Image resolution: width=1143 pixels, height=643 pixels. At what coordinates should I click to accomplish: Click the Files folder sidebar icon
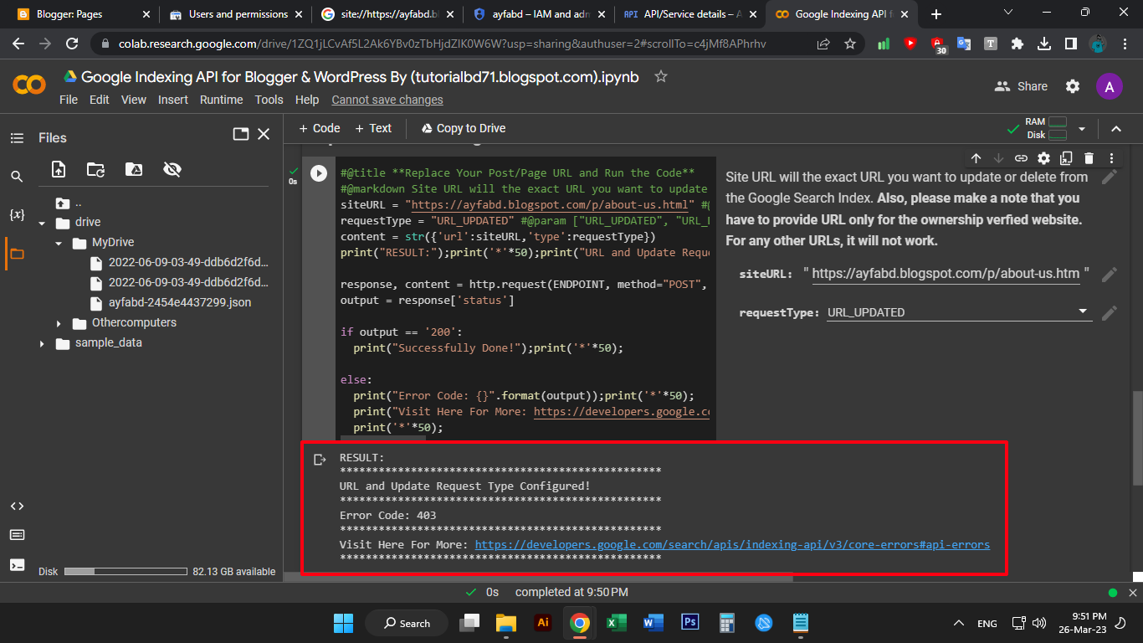click(x=17, y=254)
